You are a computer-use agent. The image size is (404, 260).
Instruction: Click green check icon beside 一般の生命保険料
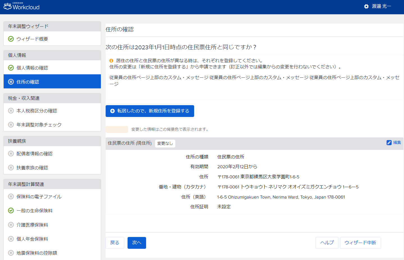[11, 210]
